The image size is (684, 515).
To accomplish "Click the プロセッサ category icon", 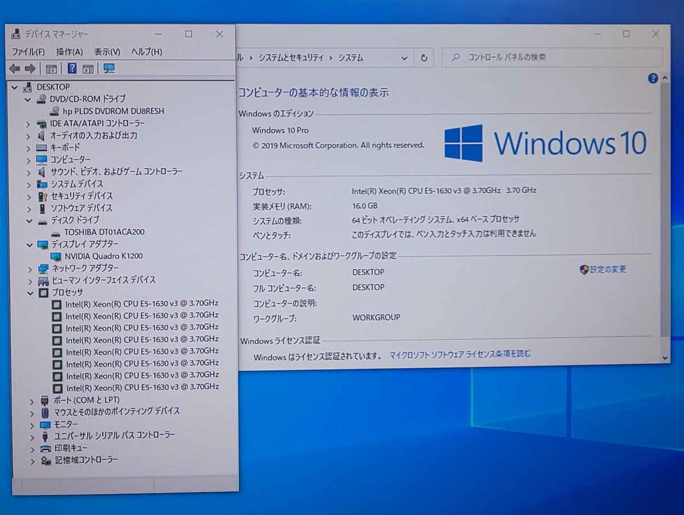I will click(43, 292).
